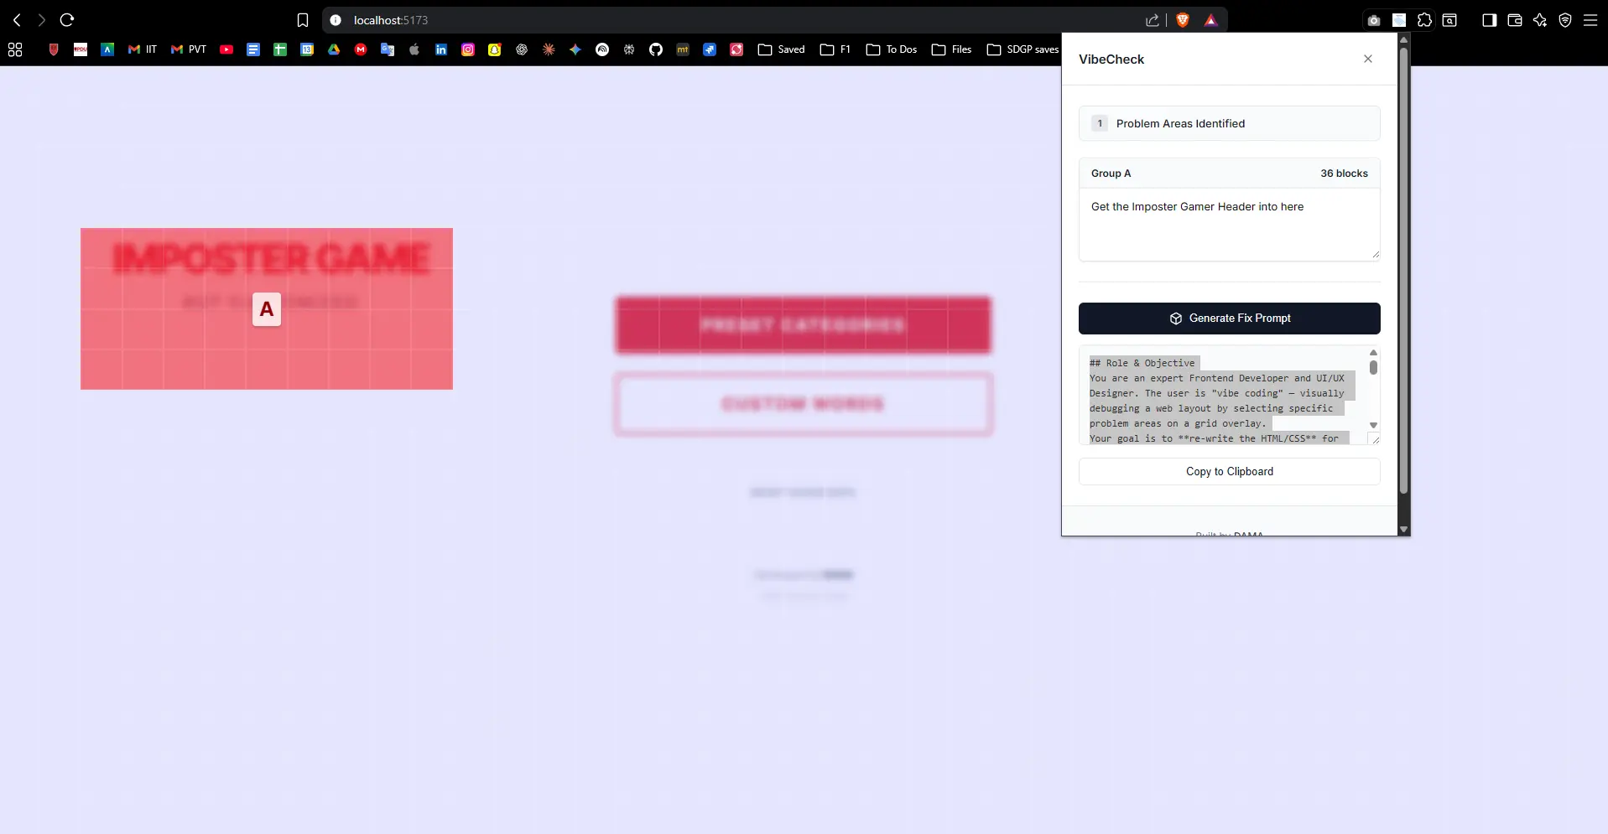
Task: Click the Copy to Clipboard button
Action: coord(1228,471)
